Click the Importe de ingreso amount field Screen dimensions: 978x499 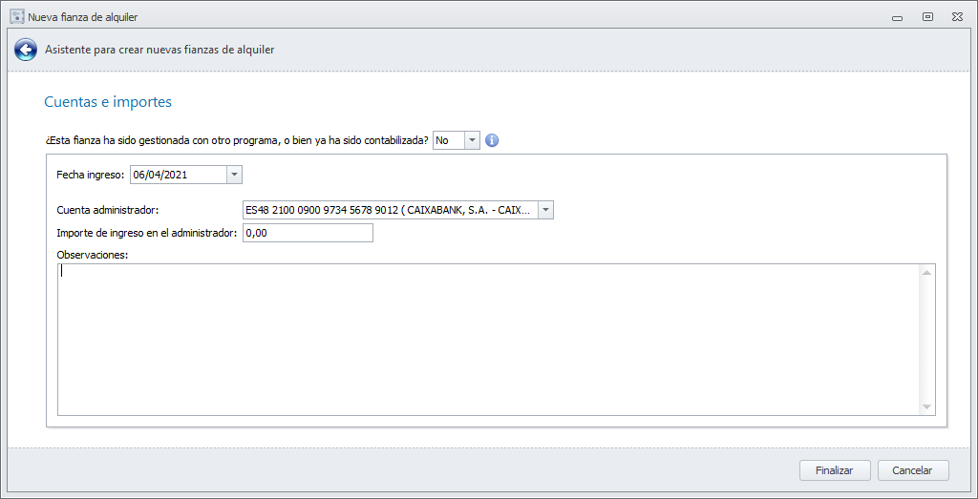click(x=308, y=233)
